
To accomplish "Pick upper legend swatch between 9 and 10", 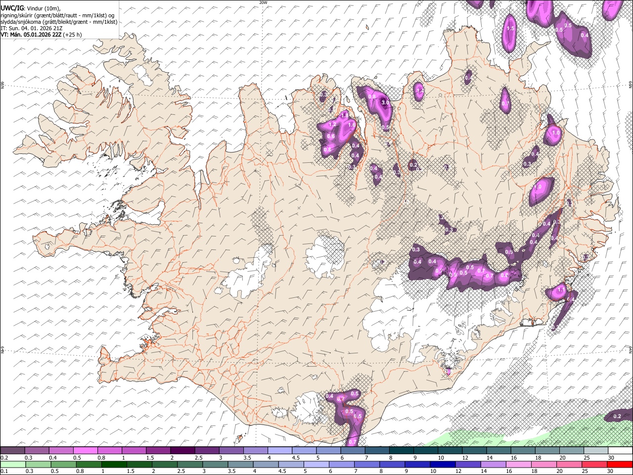I will (x=425, y=451).
